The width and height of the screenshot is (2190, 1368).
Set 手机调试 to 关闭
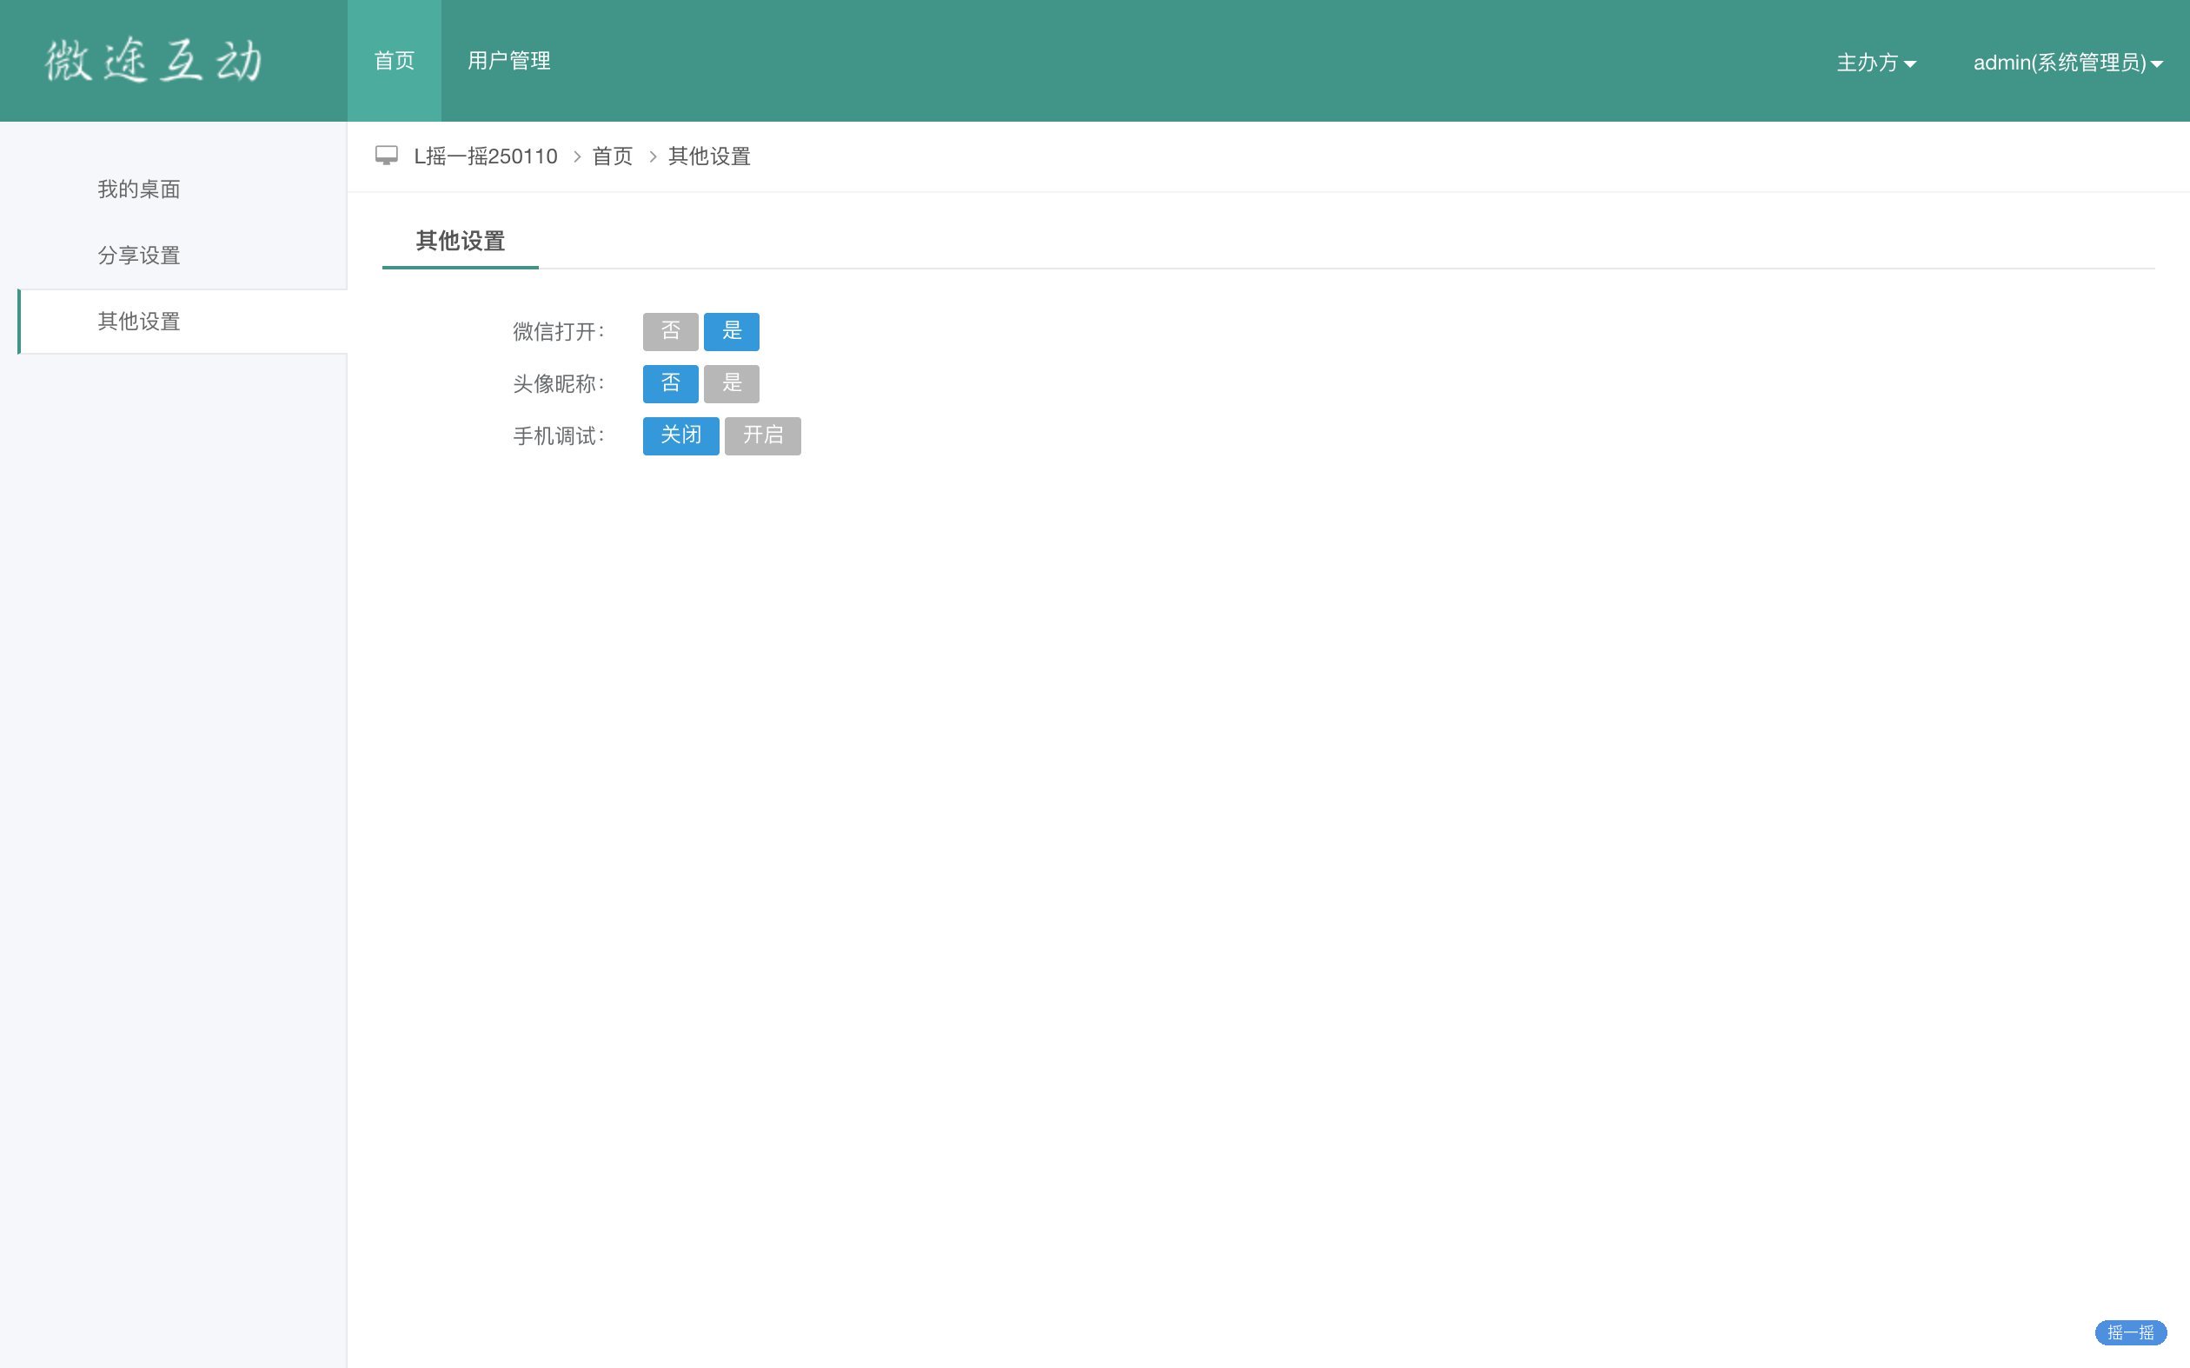click(x=681, y=436)
